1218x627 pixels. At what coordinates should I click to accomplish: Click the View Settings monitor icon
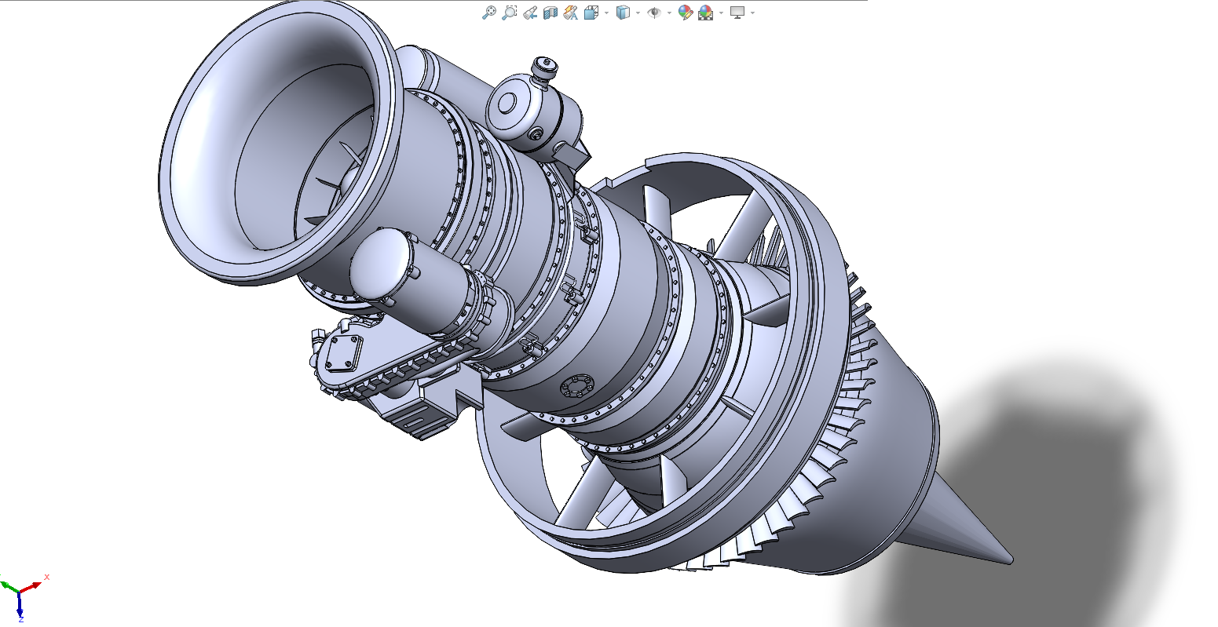pyautogui.click(x=737, y=13)
